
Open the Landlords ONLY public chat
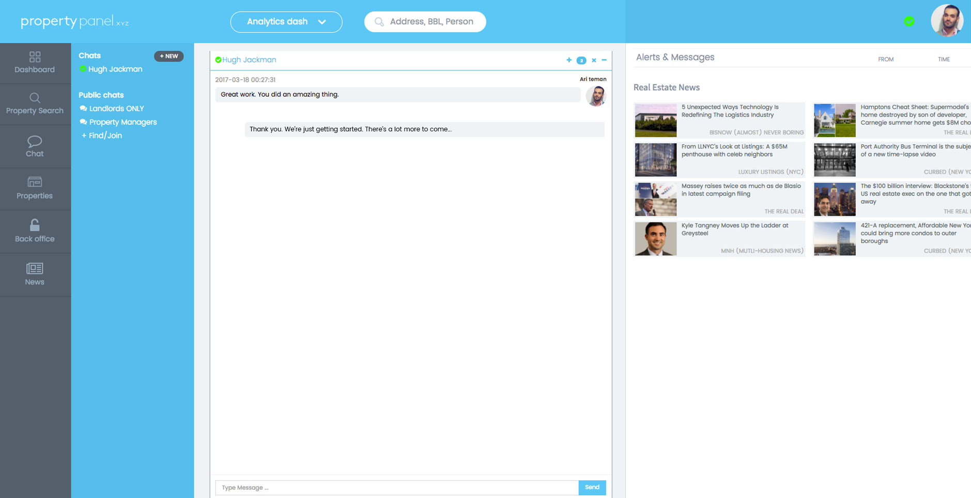tap(116, 109)
